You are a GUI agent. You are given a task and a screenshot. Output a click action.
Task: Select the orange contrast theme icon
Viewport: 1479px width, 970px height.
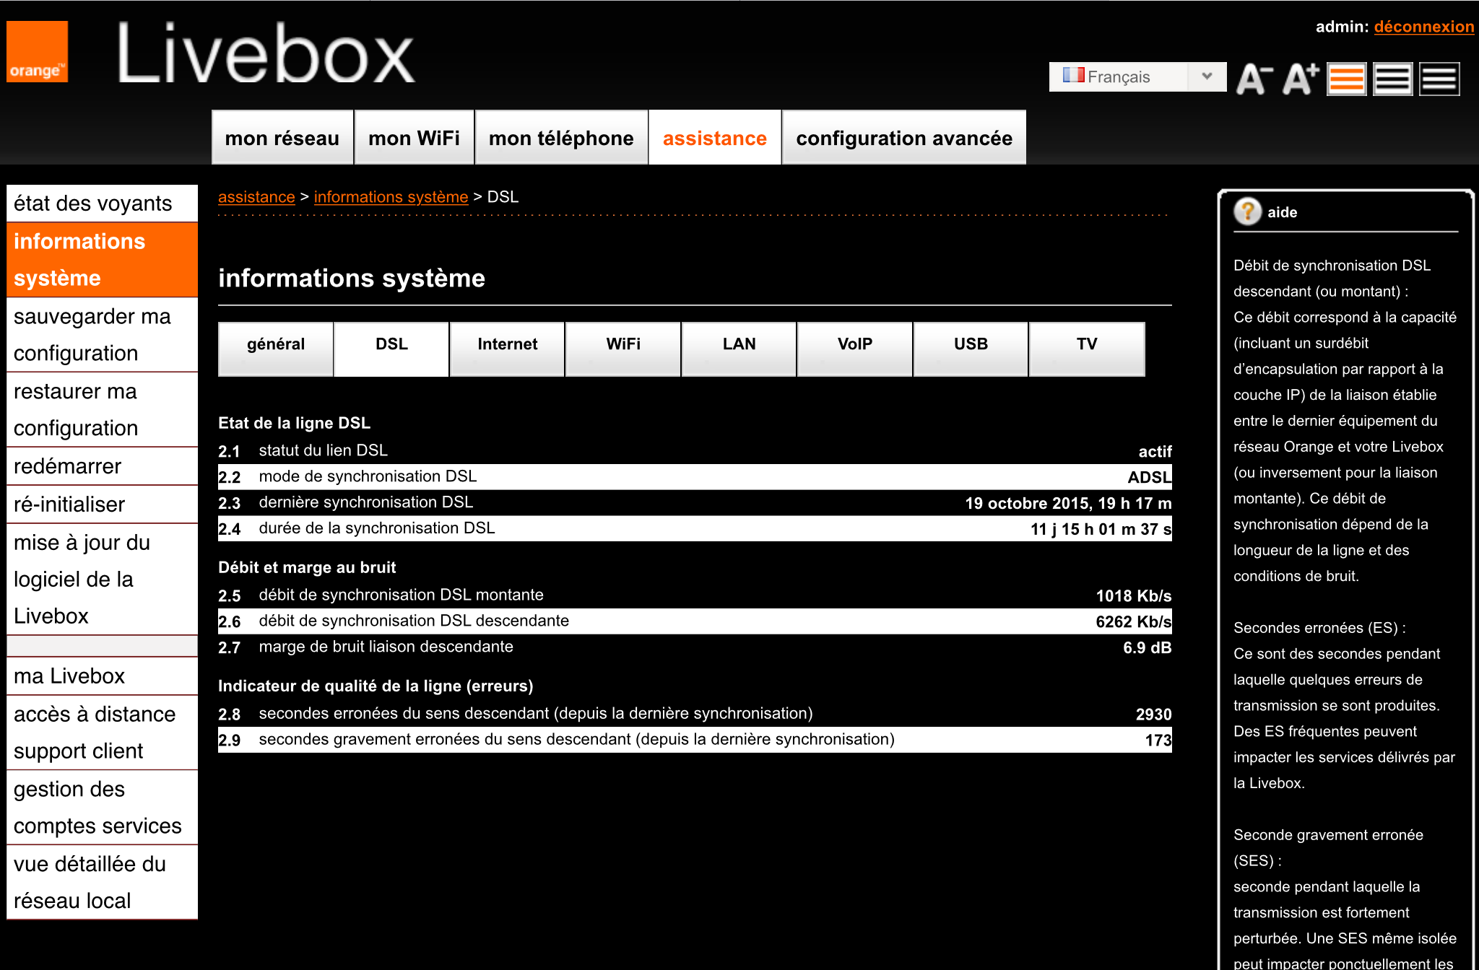[x=1347, y=79]
